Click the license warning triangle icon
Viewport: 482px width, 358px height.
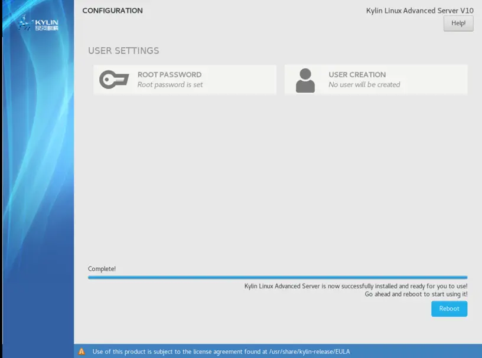click(82, 352)
